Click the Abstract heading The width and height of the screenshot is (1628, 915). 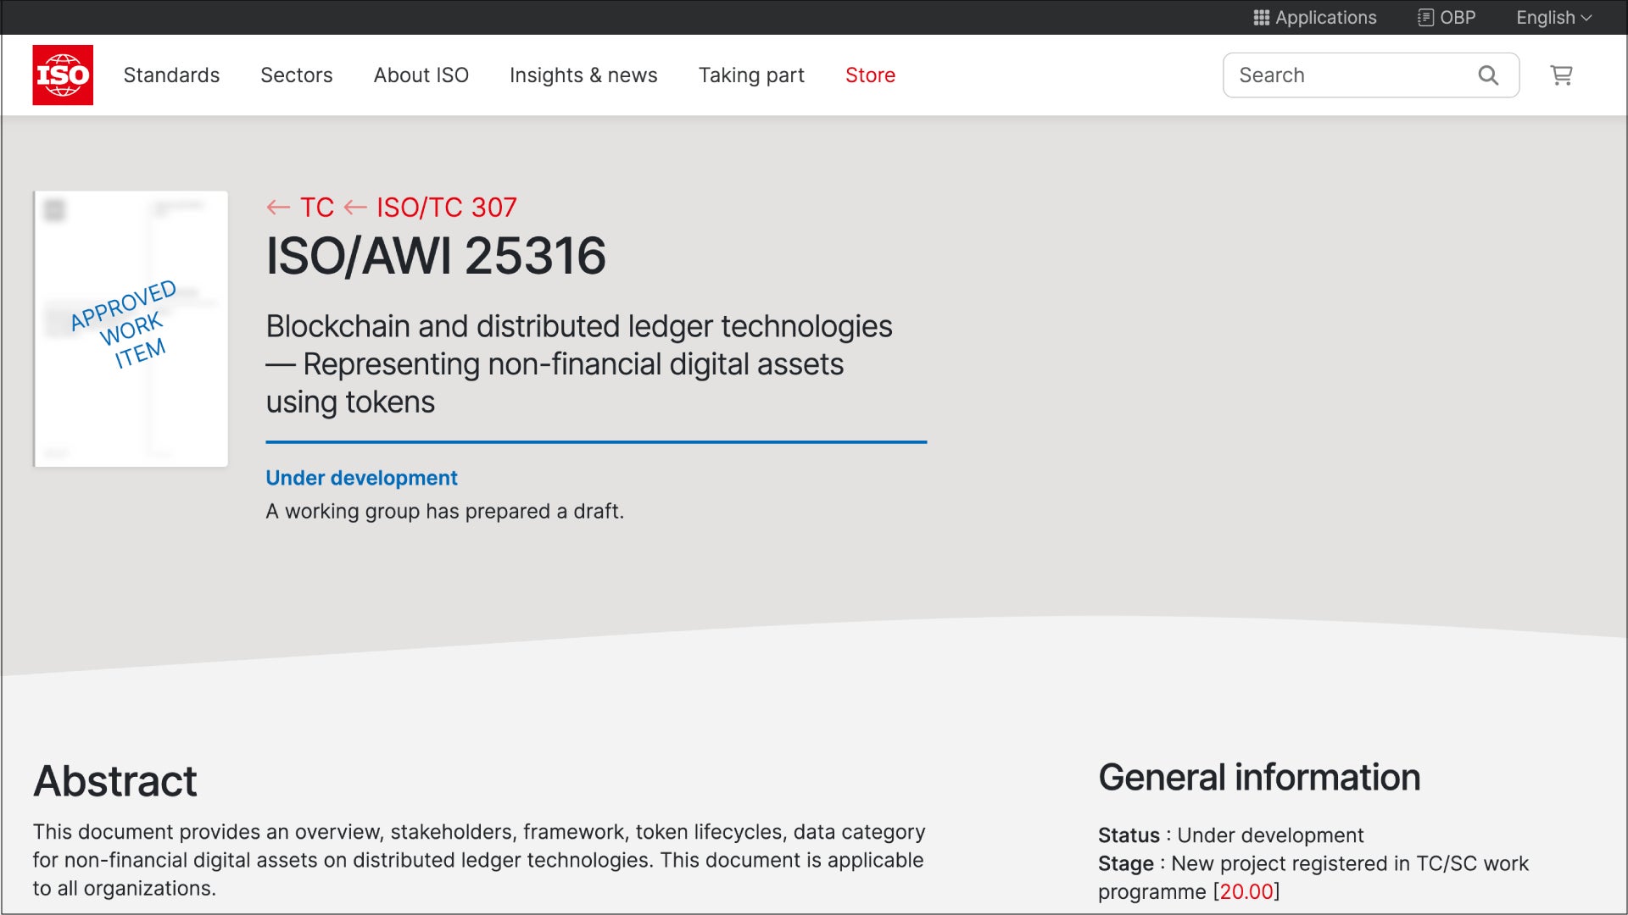tap(115, 781)
